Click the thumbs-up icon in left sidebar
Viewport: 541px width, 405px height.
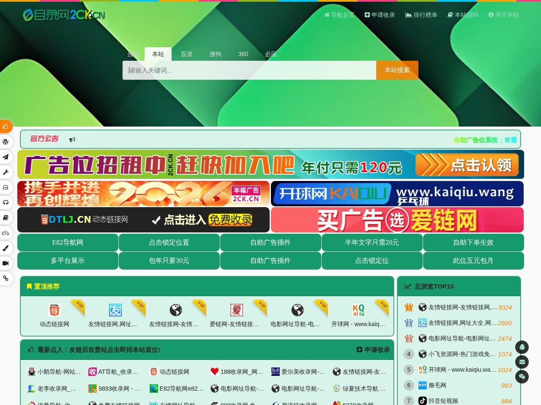[6, 127]
